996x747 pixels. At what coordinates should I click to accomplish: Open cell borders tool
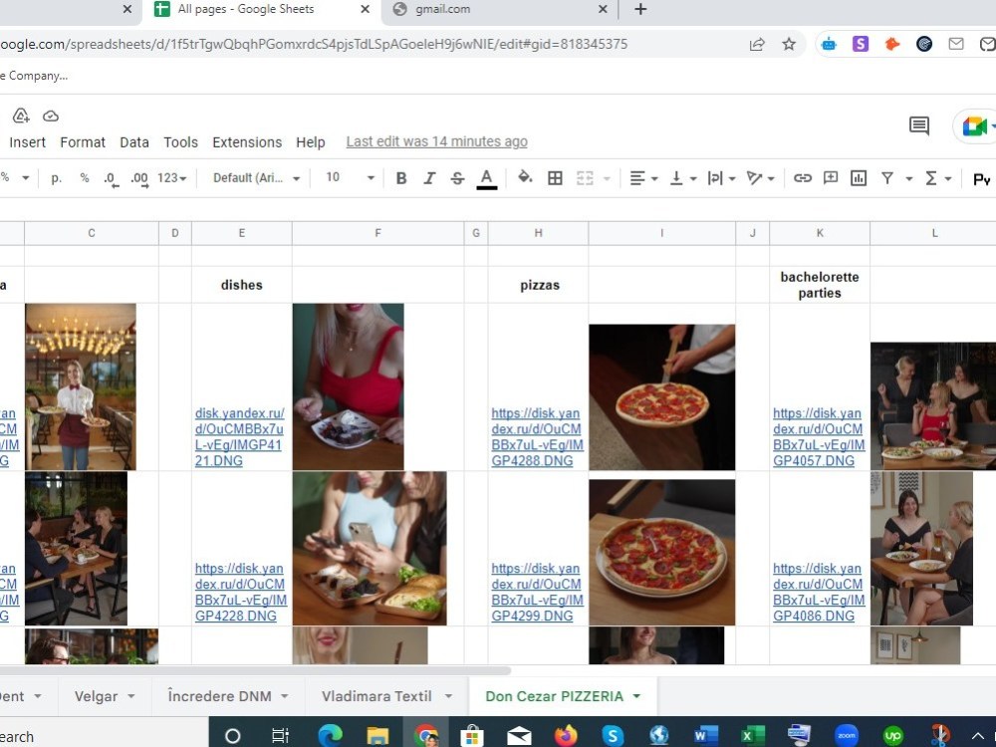click(555, 178)
